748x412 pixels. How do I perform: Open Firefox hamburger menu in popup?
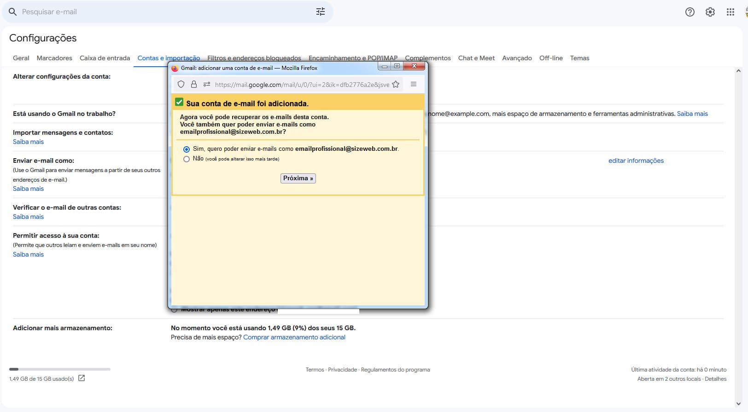[x=413, y=84]
